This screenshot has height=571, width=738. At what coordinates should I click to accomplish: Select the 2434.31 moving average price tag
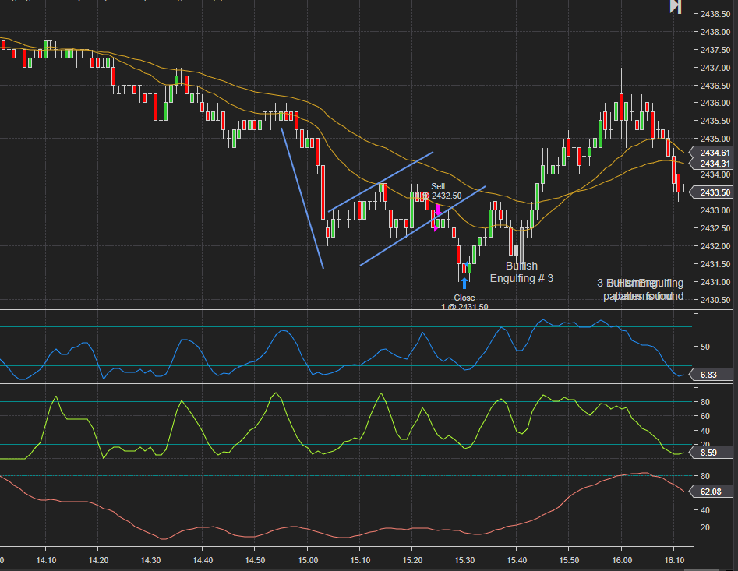(714, 164)
